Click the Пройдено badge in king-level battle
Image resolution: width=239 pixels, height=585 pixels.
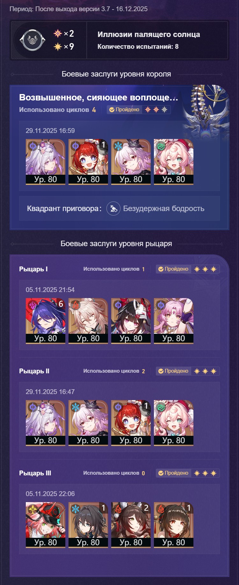(x=124, y=110)
